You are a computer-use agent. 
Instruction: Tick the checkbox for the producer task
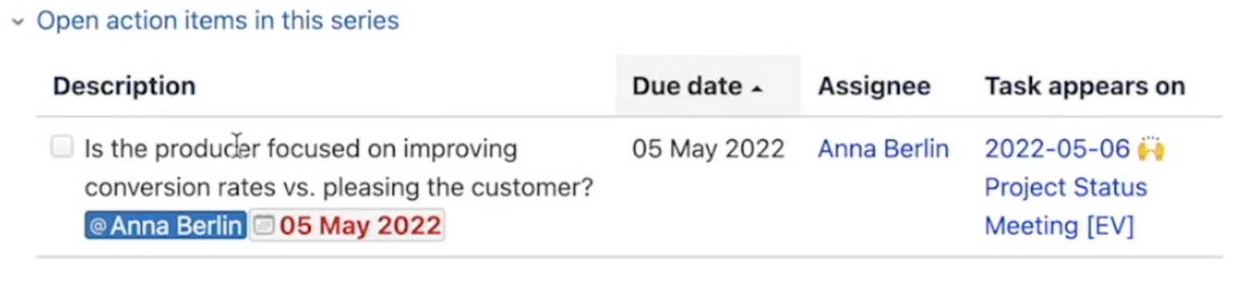pos(62,147)
